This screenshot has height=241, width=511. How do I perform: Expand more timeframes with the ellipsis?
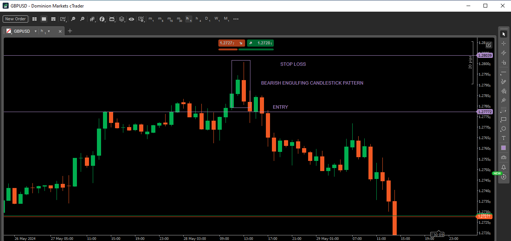coord(236,19)
